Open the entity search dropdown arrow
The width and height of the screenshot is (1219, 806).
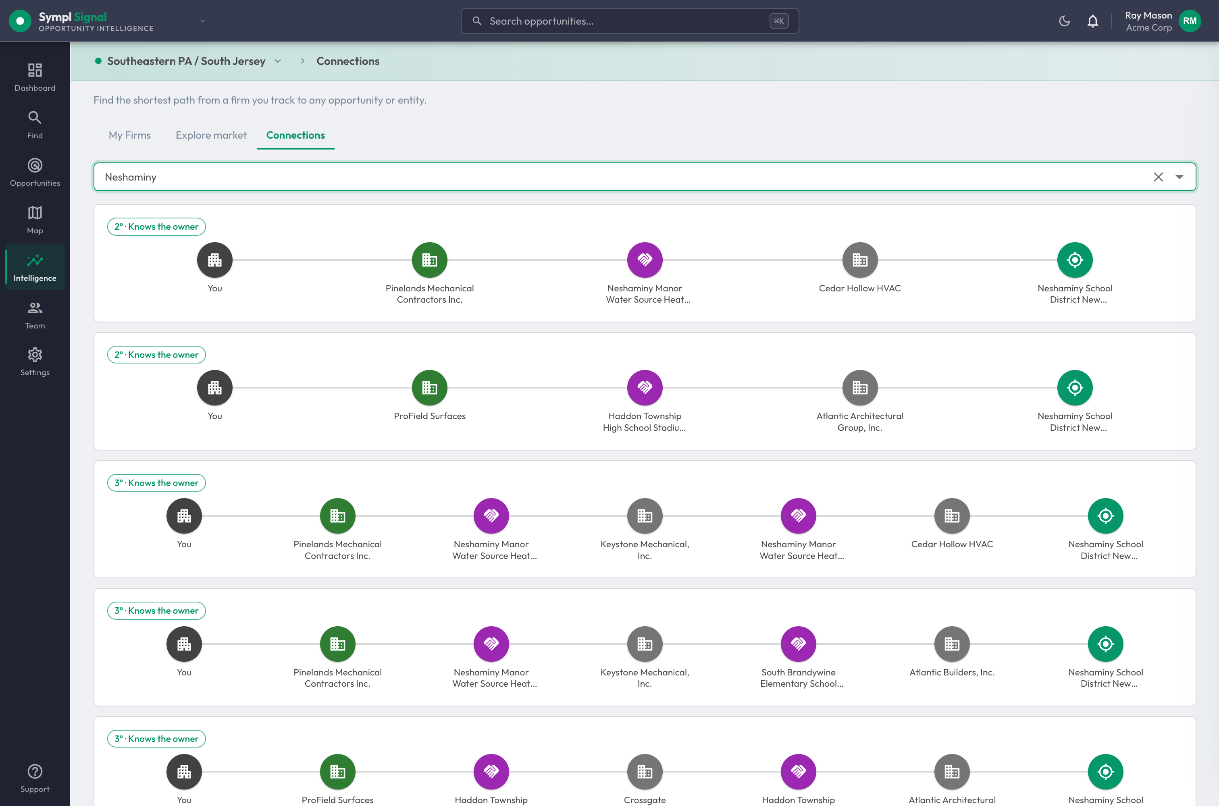1179,177
